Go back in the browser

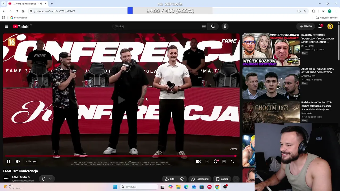4,11
